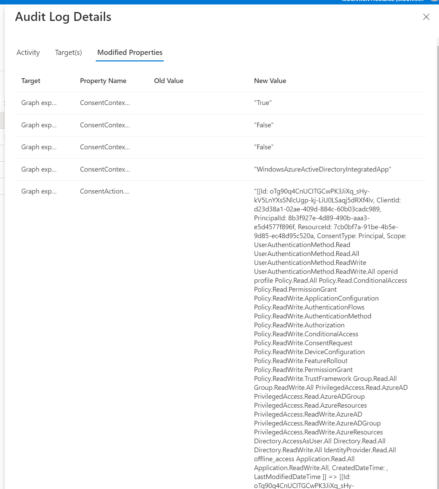Click the page area behind the flyout panel
This screenshot has width=439, height=489.
(2, 240)
